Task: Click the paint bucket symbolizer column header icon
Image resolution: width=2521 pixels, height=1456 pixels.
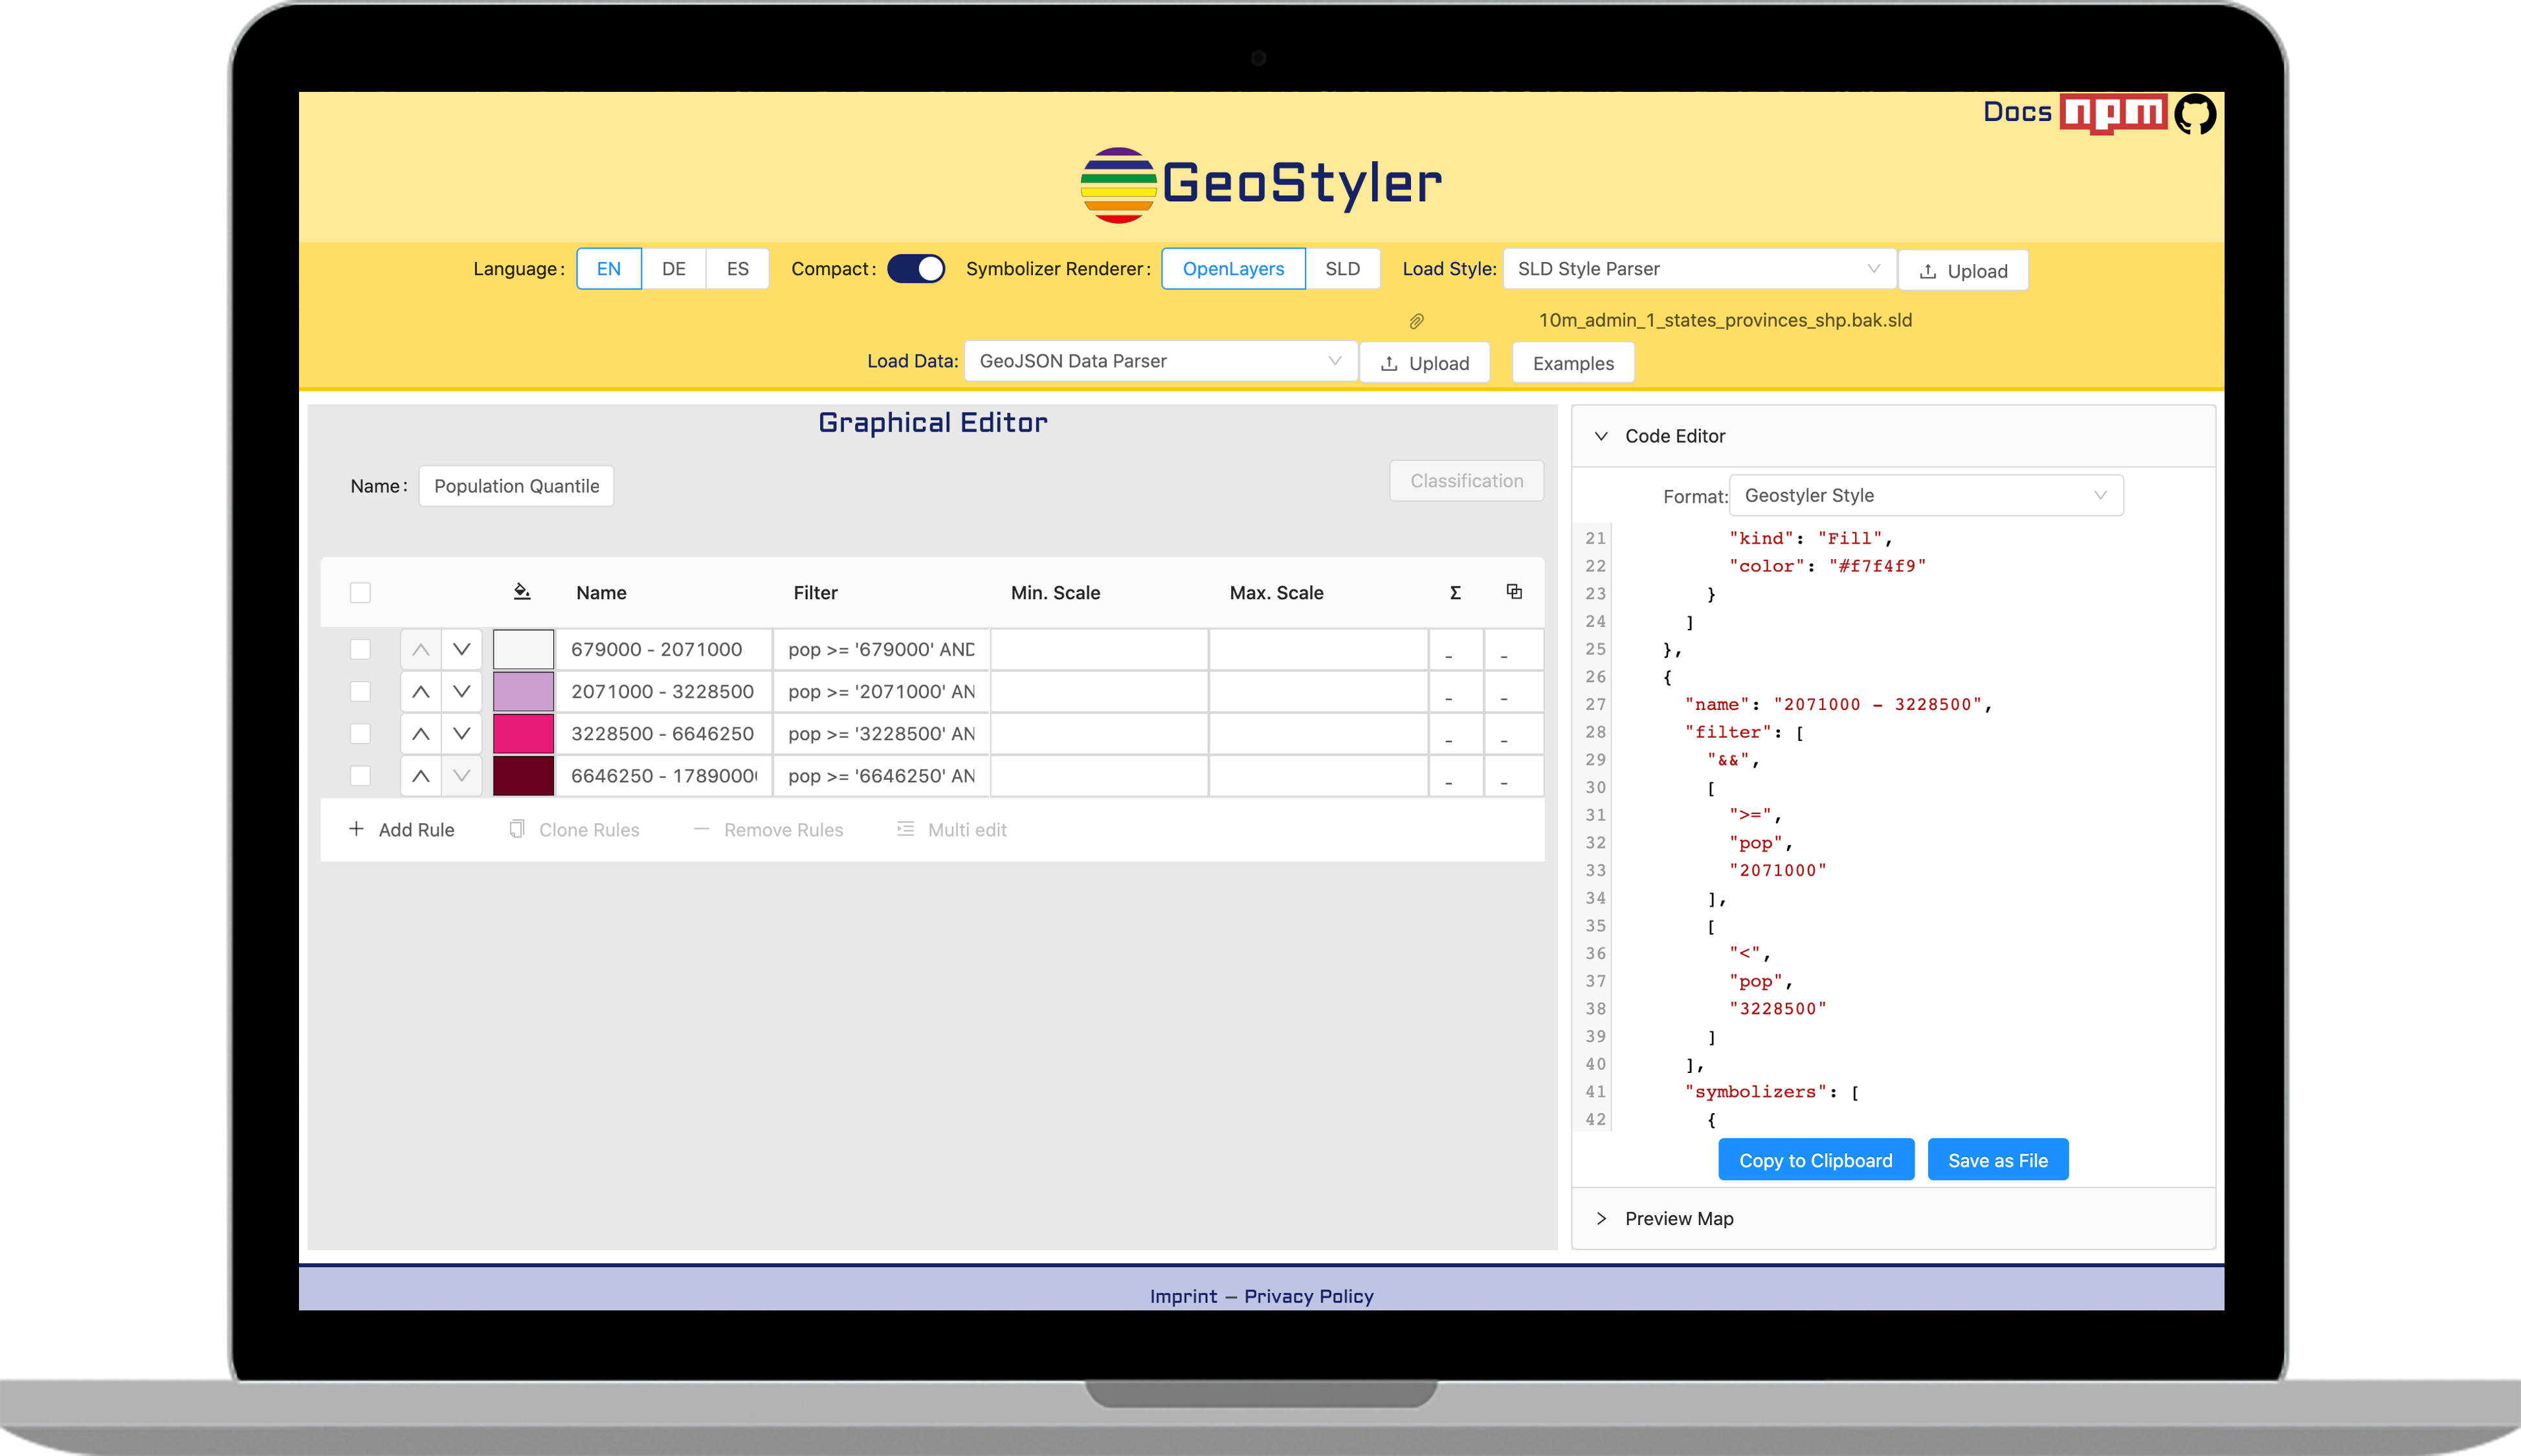Action: pyautogui.click(x=522, y=592)
